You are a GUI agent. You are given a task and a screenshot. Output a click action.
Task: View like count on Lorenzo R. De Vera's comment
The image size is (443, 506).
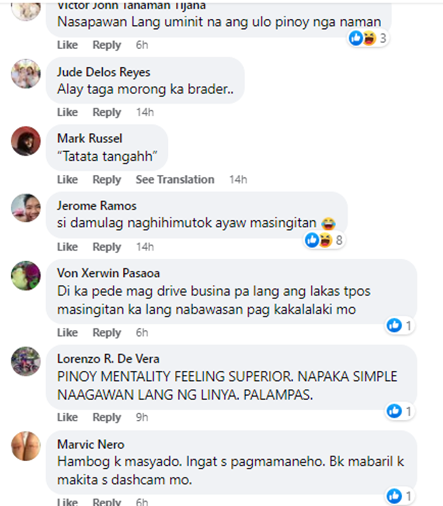click(409, 411)
